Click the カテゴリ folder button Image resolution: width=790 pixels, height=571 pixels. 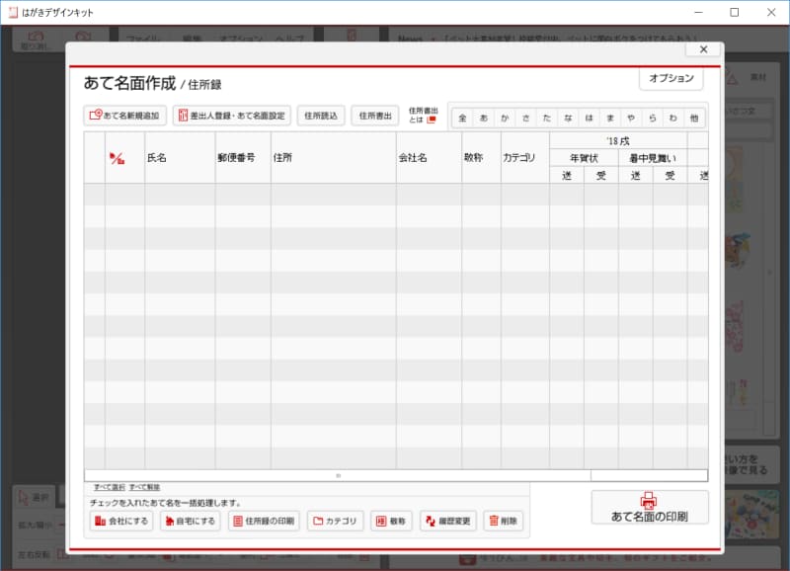point(336,521)
